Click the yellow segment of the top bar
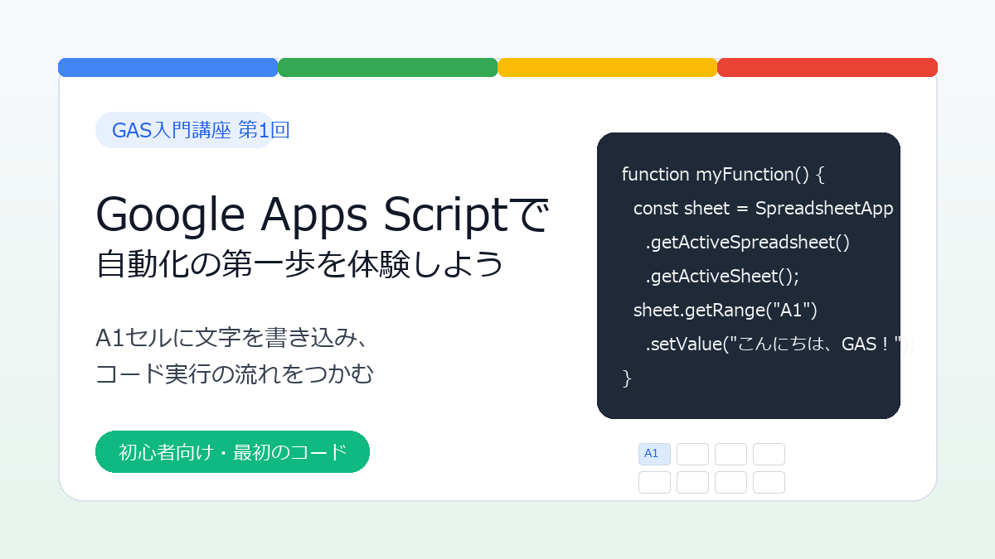Screen dimensions: 995x559 click(608, 67)
